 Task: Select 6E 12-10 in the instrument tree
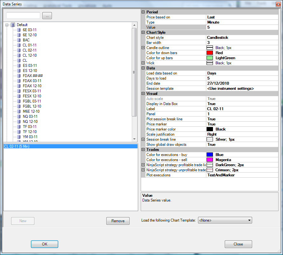(30, 35)
